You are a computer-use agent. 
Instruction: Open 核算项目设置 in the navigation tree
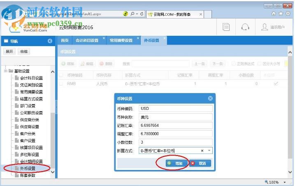(31, 148)
